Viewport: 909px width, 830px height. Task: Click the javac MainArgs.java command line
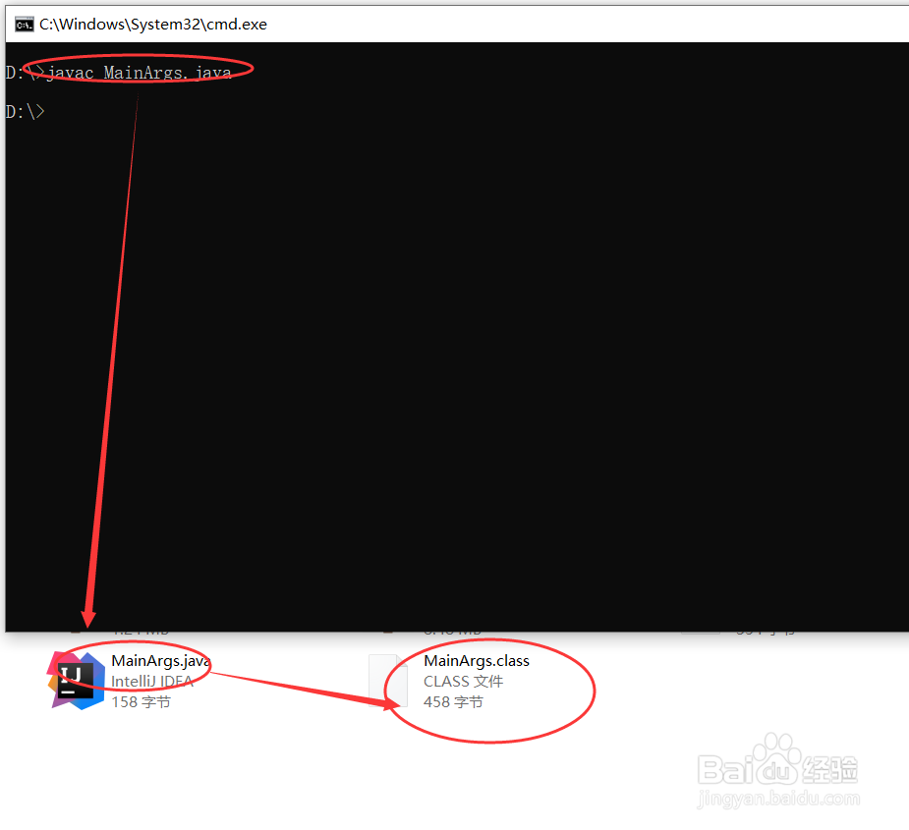click(x=119, y=73)
